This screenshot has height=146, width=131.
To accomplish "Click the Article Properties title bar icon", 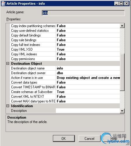I will 3,4.
